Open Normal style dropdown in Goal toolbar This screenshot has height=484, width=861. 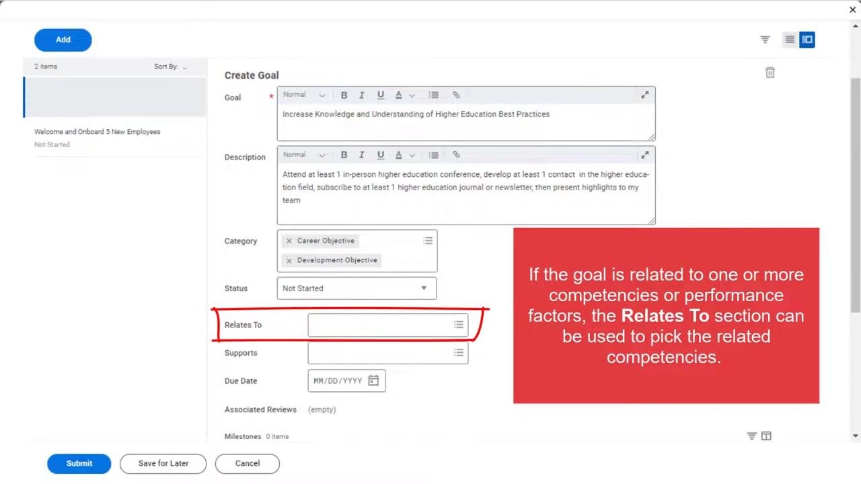[x=304, y=95]
